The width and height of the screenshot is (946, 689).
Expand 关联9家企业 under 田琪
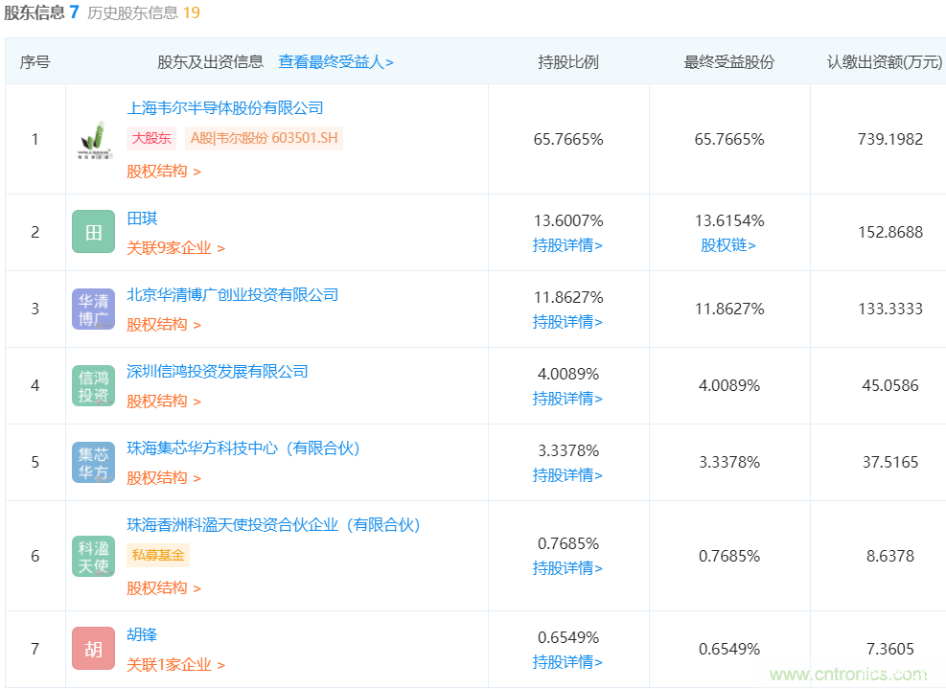pyautogui.click(x=173, y=246)
